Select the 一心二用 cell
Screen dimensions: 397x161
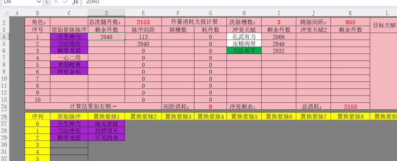[x=69, y=58]
